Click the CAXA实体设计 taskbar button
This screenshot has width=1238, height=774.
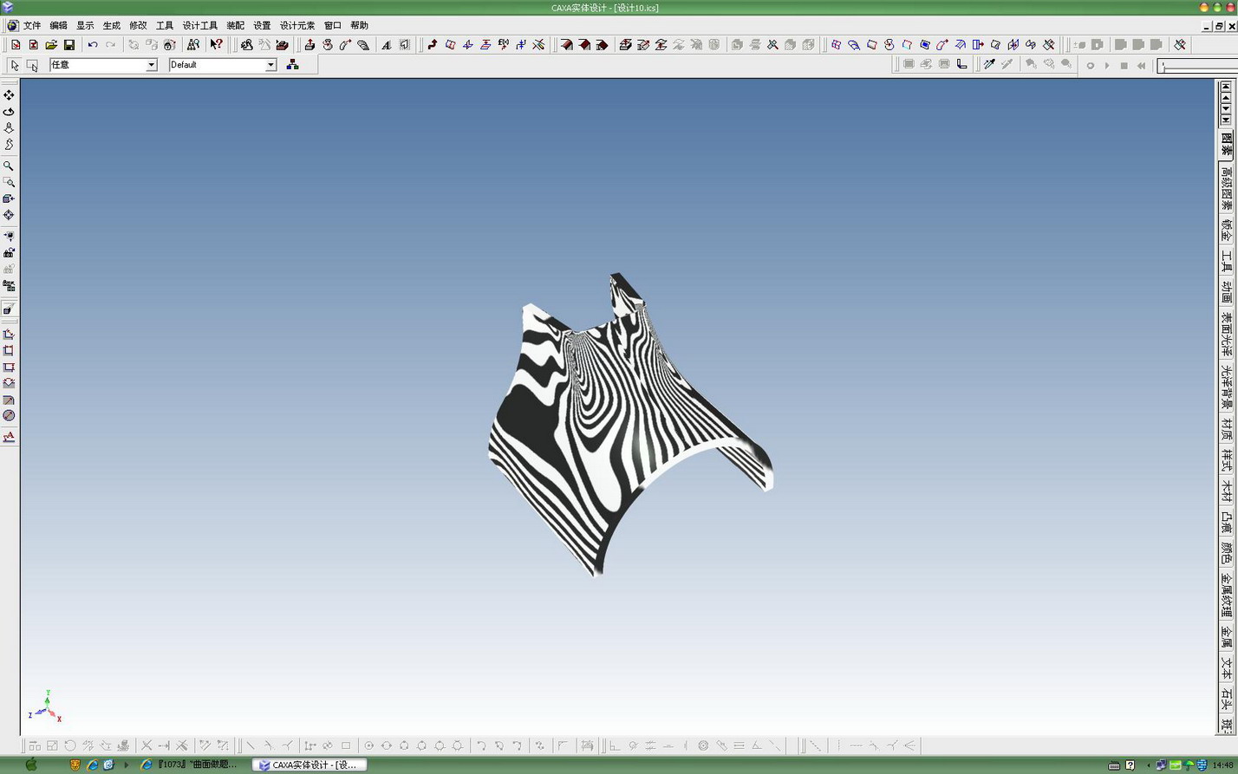click(x=309, y=764)
